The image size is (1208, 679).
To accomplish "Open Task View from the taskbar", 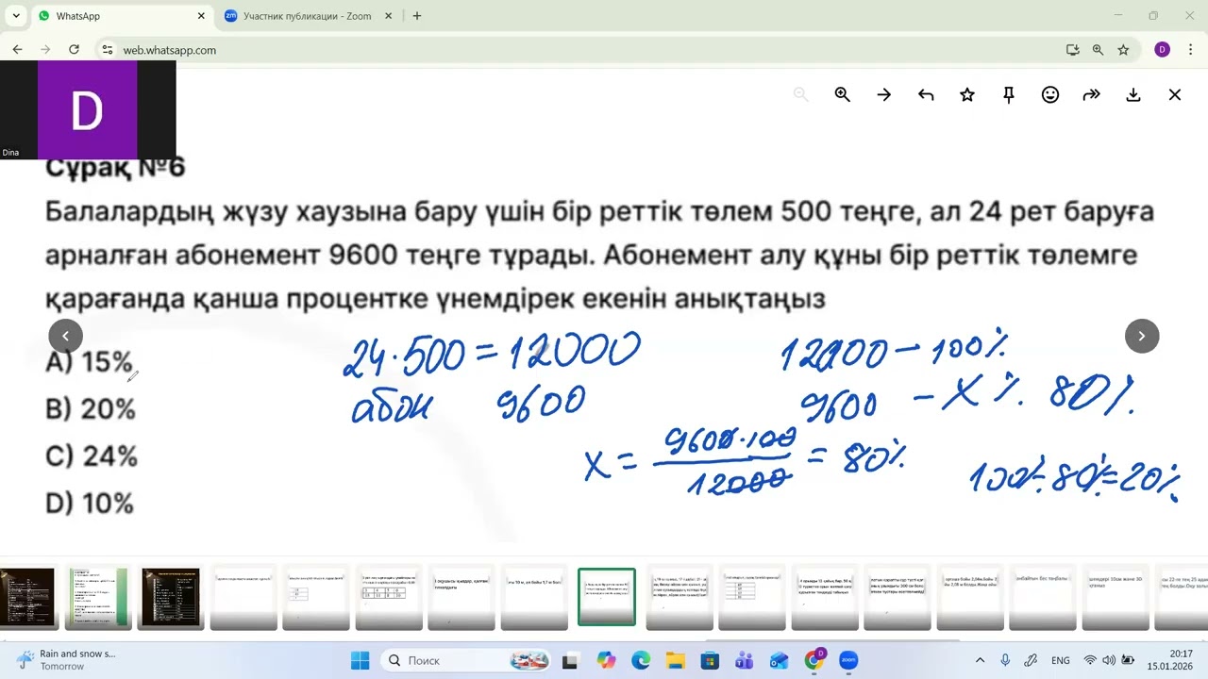I will click(571, 660).
